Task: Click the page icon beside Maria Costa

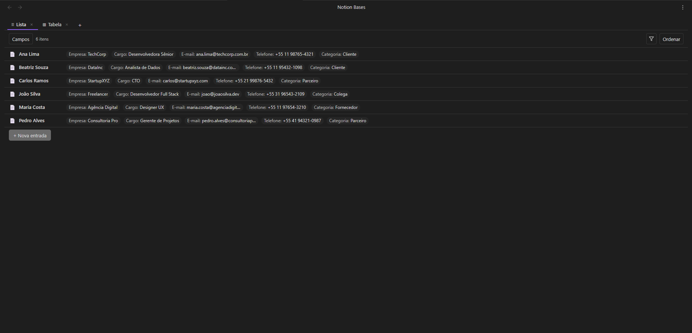Action: point(12,107)
